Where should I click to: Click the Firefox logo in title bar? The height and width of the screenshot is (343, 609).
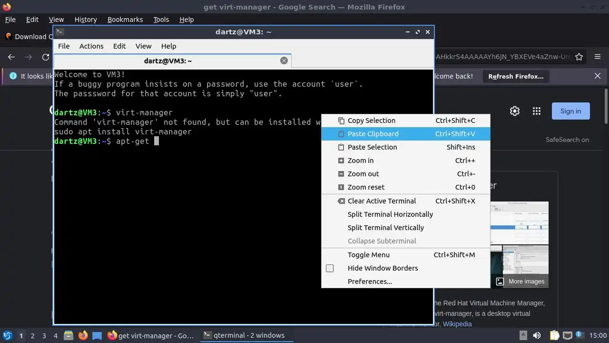6,7
